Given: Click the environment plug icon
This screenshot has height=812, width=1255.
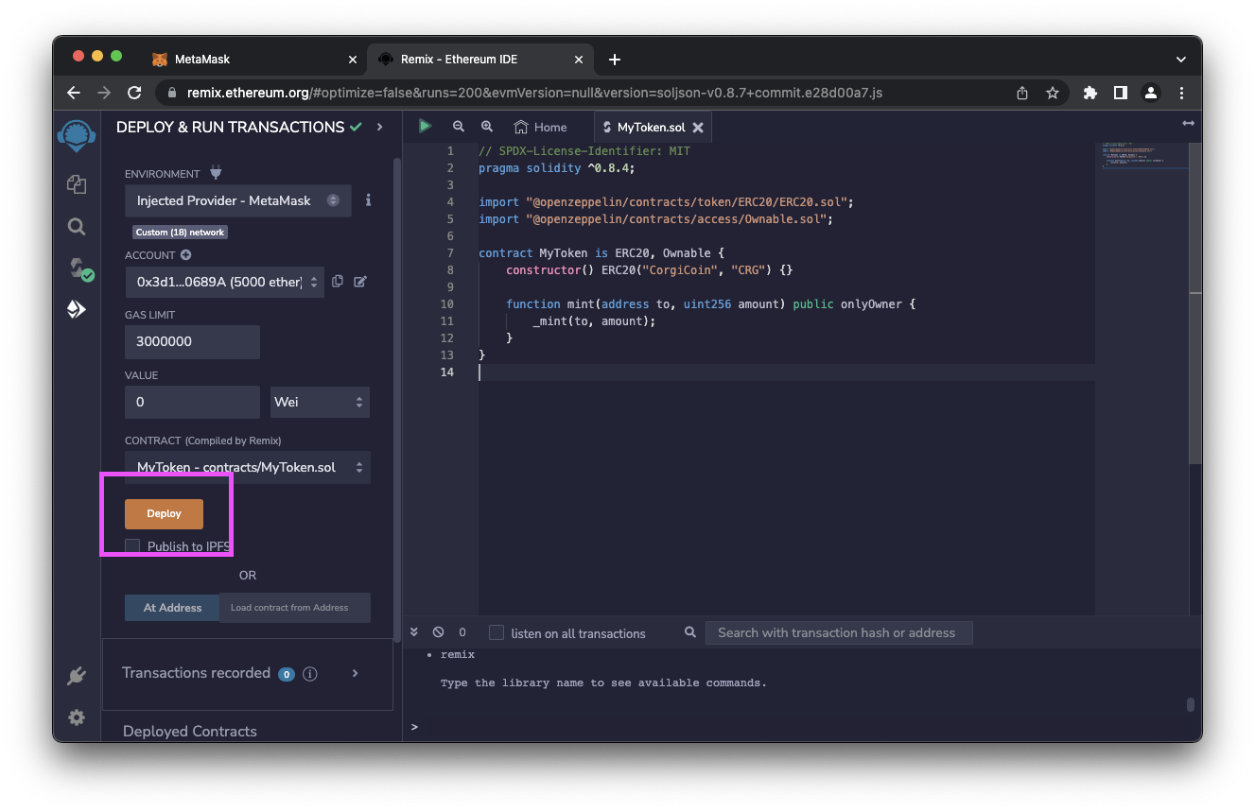Looking at the screenshot, I should 216,173.
